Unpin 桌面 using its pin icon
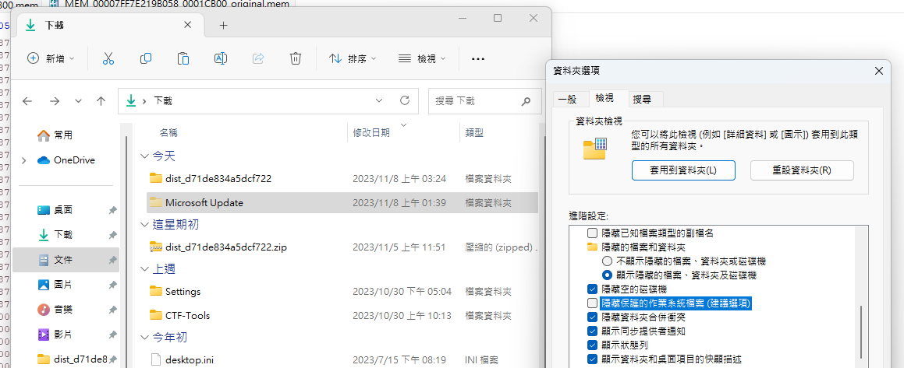The image size is (904, 368). (112, 210)
